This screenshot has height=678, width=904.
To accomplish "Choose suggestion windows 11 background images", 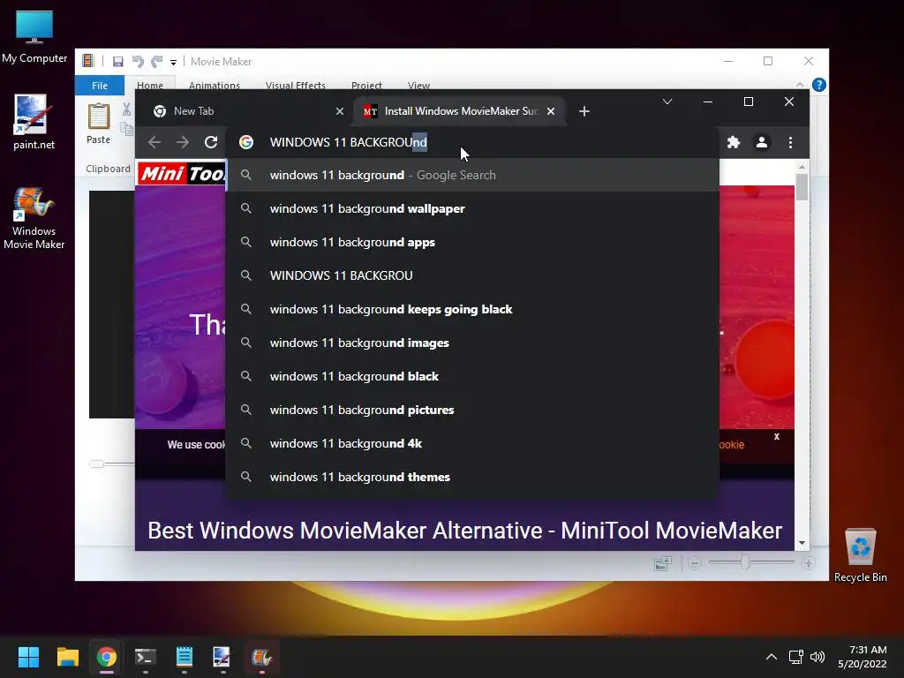I will tap(473, 343).
